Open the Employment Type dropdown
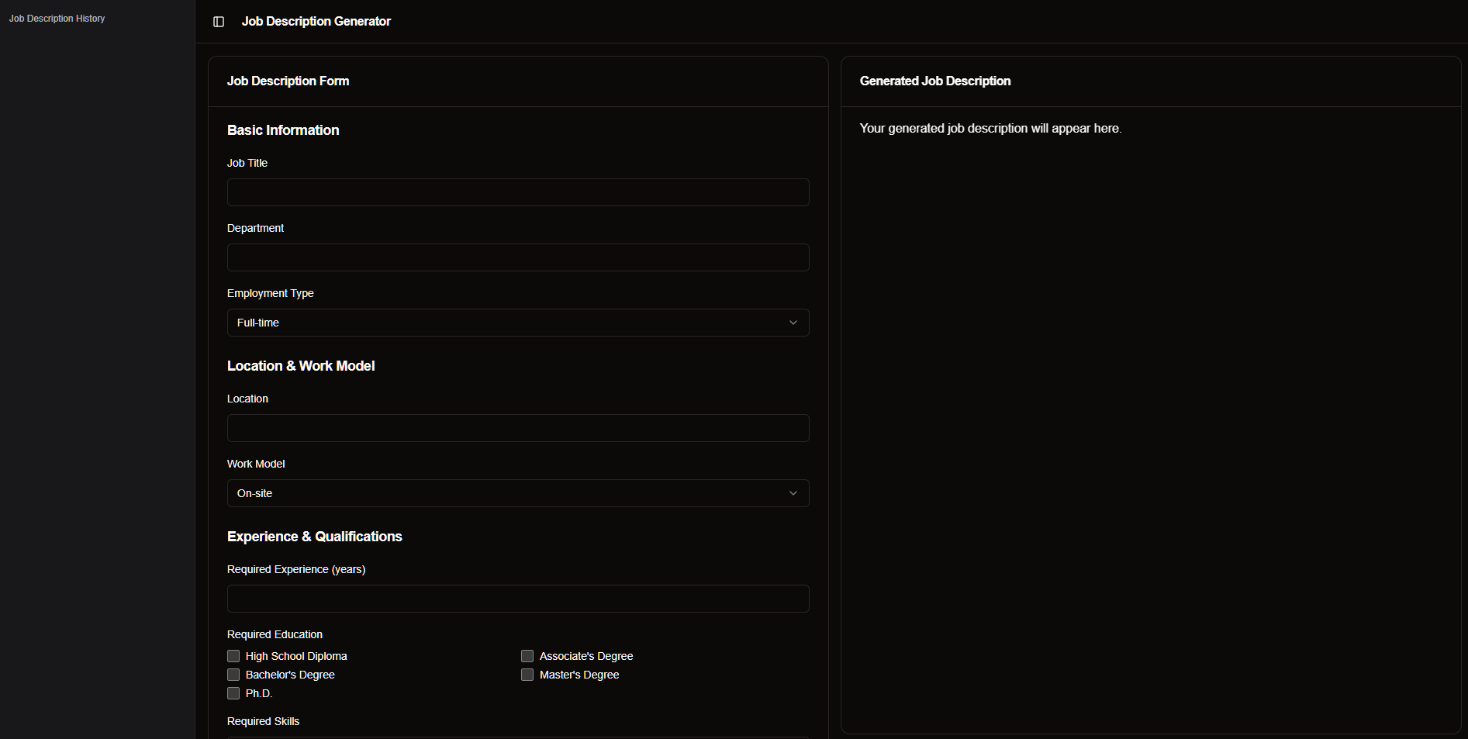Viewport: 1468px width, 739px height. pyautogui.click(x=518, y=323)
